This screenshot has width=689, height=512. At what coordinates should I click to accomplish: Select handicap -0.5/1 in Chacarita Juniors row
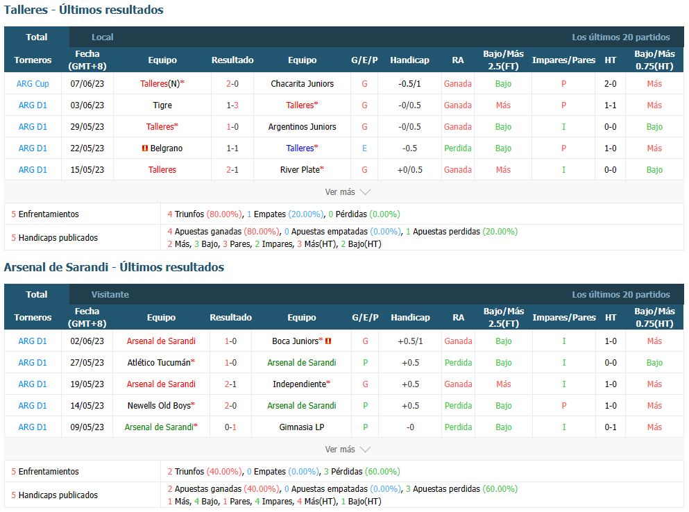click(x=409, y=83)
